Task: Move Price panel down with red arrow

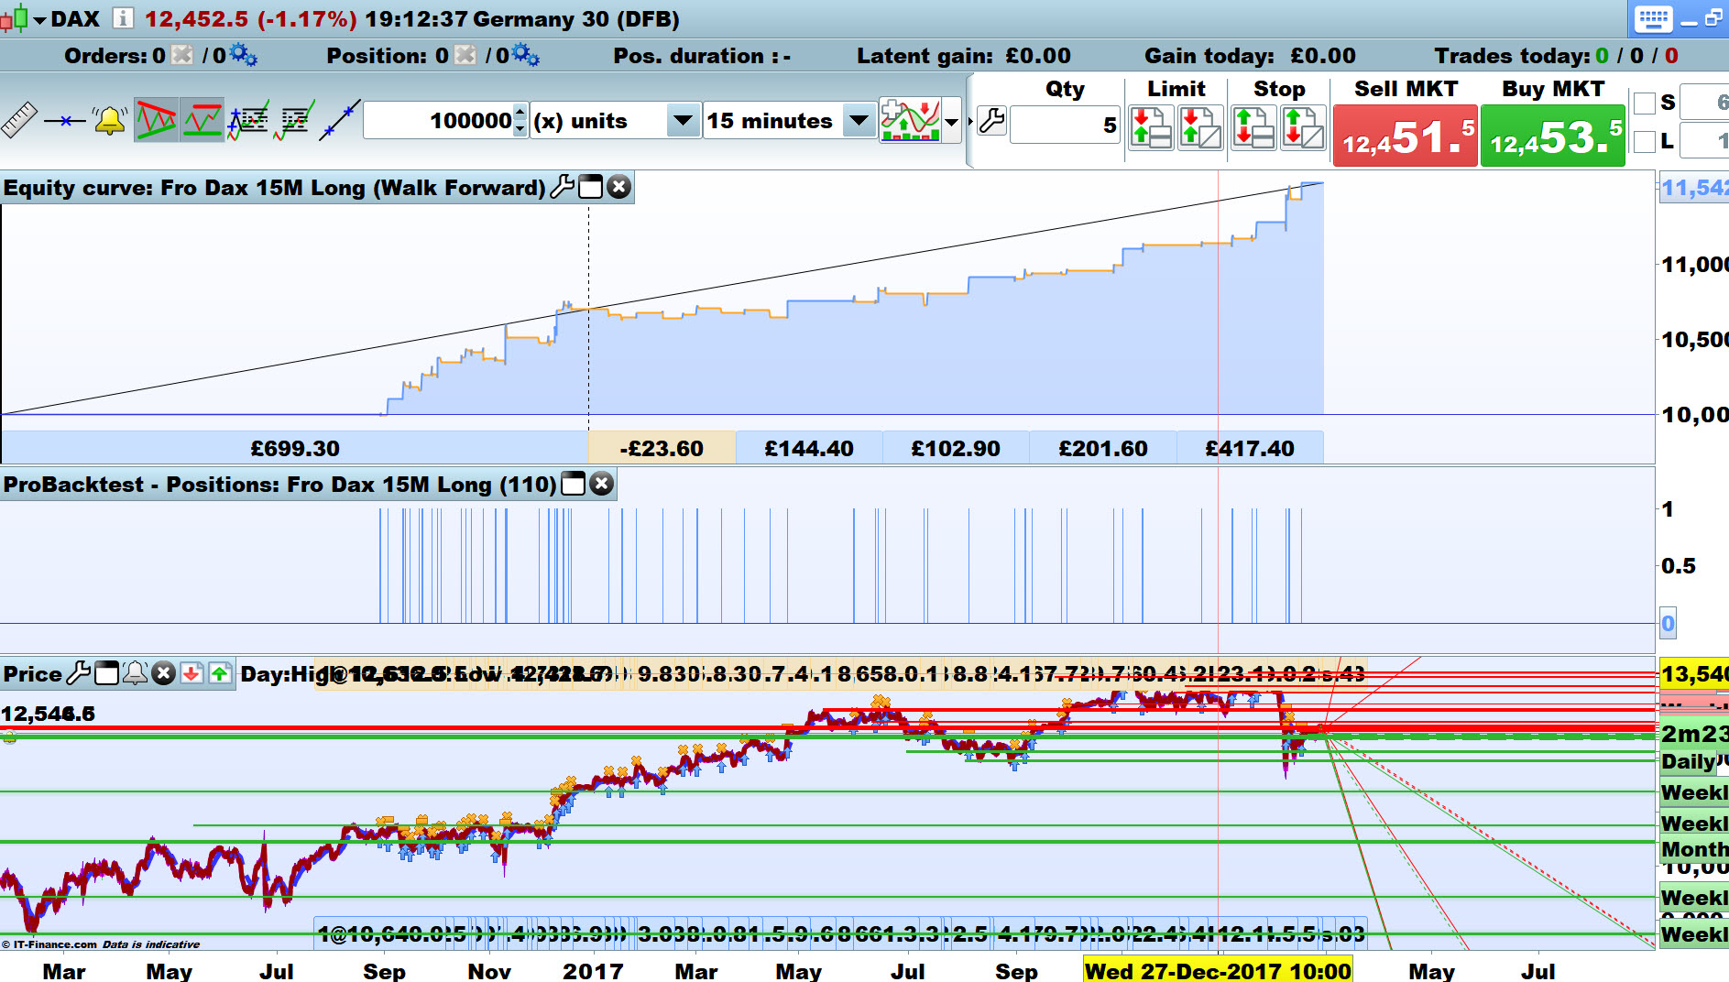Action: tap(192, 673)
